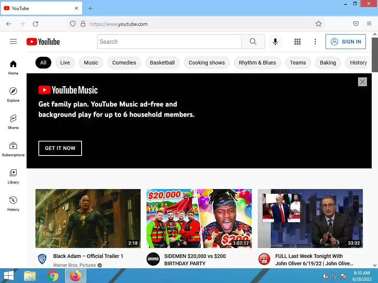Click Firefox taskbar icon
This screenshot has width=378, height=283.
point(76,276)
